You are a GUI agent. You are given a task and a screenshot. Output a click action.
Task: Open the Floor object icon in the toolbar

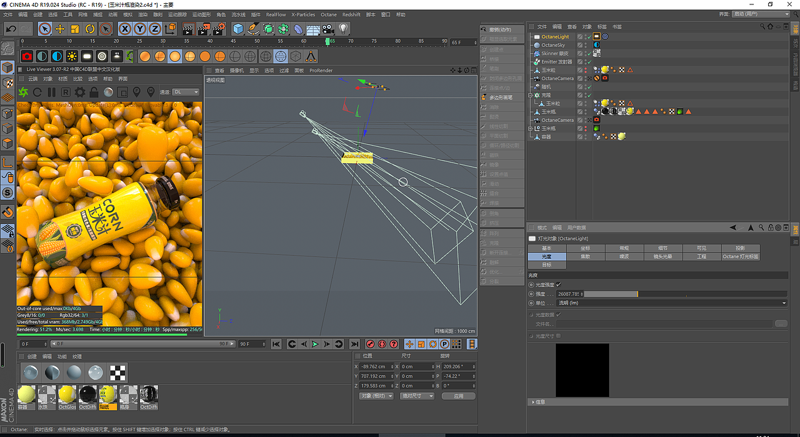[x=312, y=28]
